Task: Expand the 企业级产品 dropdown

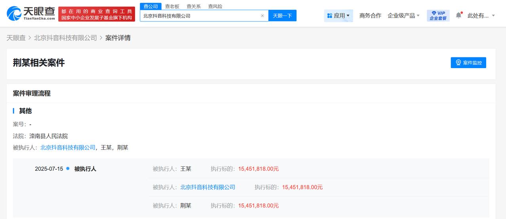Action: [403, 15]
